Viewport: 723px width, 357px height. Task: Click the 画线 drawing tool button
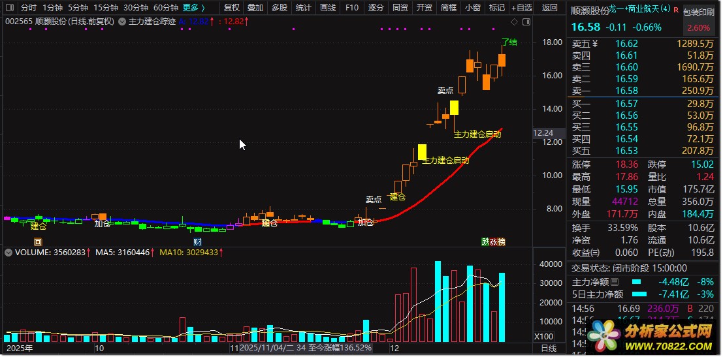tap(327, 7)
